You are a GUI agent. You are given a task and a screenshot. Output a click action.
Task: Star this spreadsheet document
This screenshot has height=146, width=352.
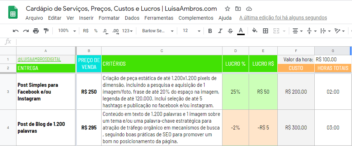[227, 9]
